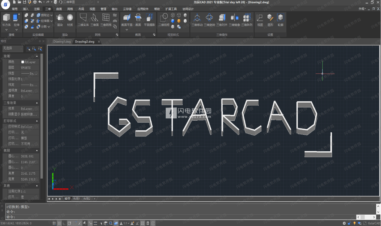Choose the 二维线框 visual style

(x=164, y=20)
